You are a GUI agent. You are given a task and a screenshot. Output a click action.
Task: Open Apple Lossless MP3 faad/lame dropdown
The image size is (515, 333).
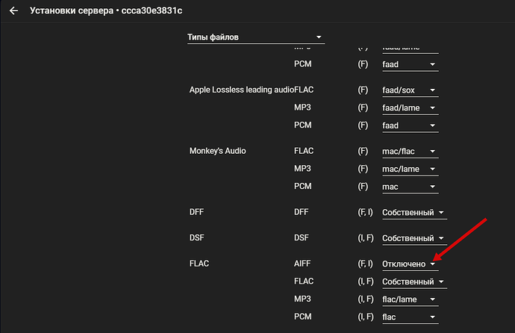coord(411,108)
